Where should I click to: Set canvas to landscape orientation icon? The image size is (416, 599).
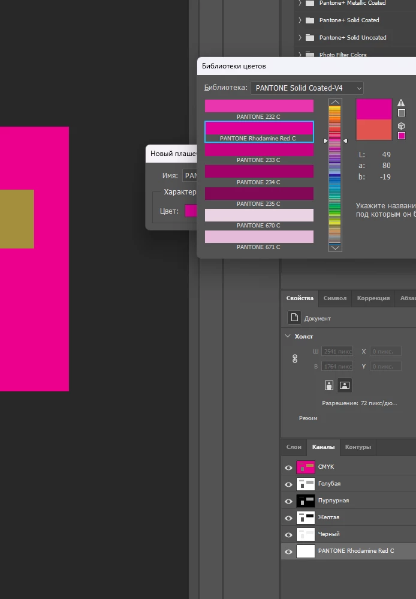click(345, 385)
